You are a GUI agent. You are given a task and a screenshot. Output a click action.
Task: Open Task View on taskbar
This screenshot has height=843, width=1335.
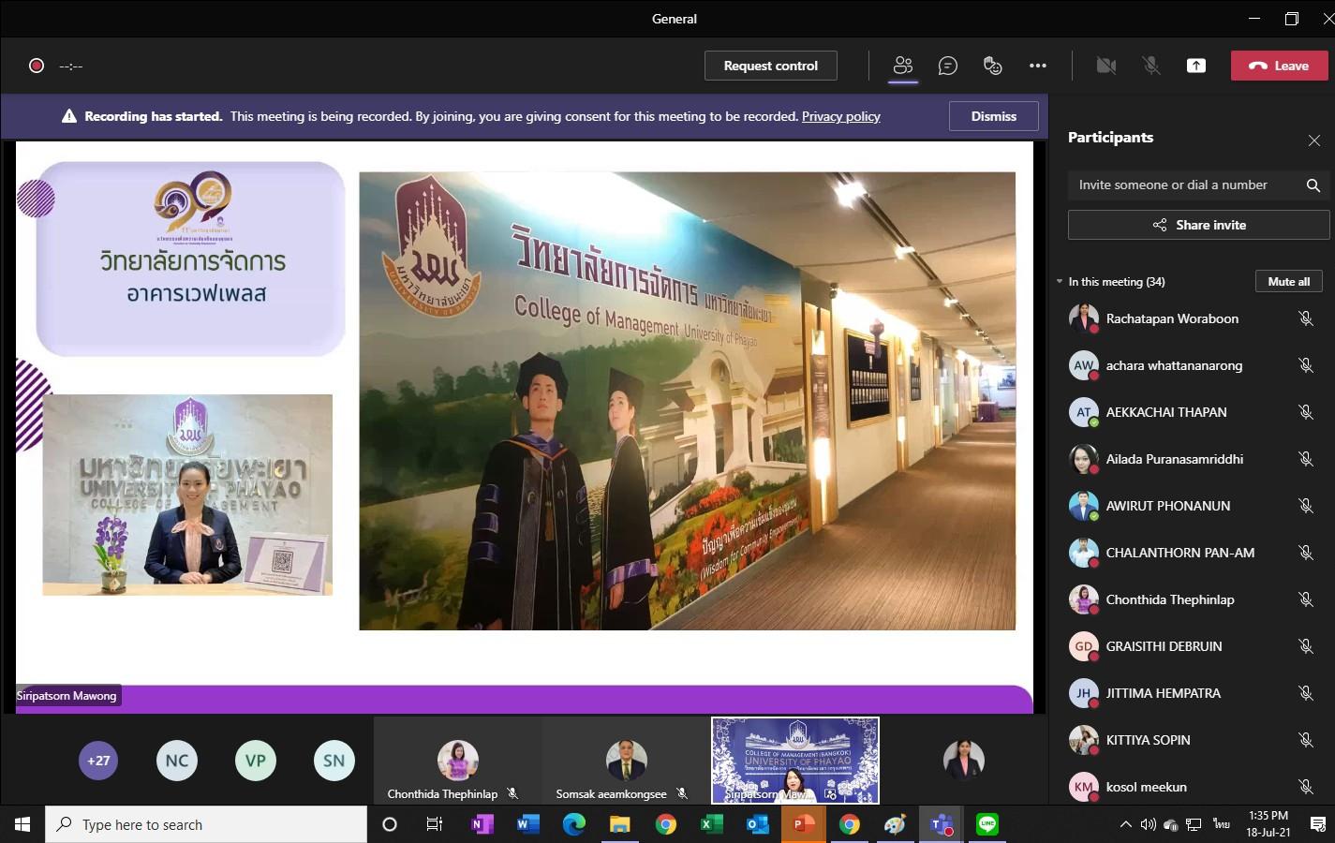coord(434,824)
